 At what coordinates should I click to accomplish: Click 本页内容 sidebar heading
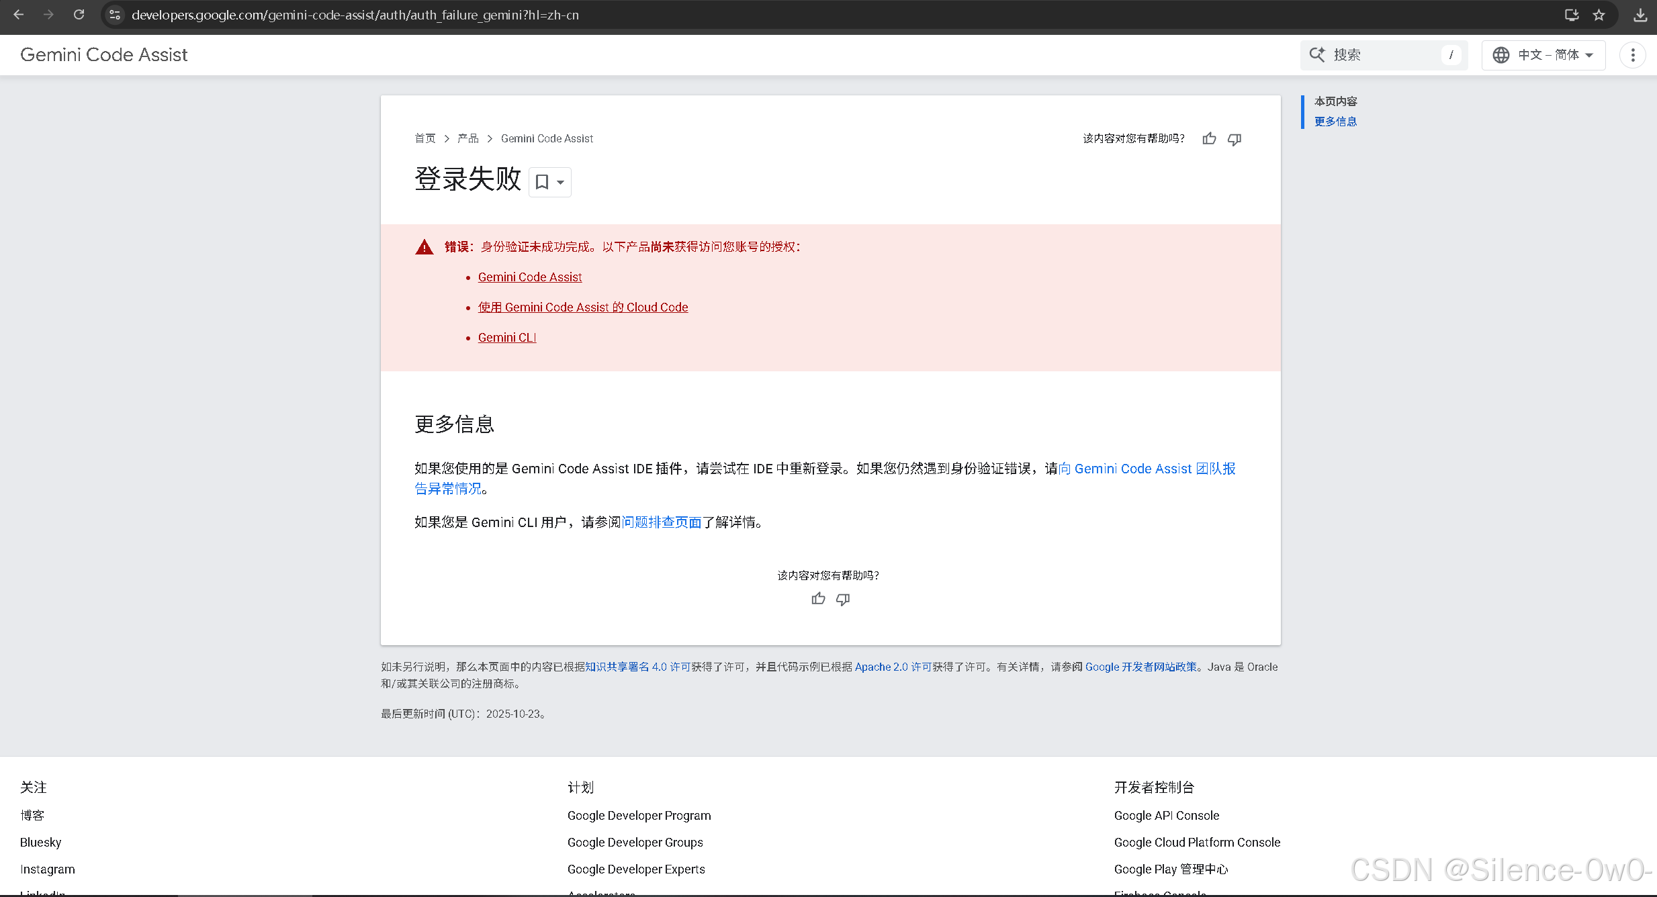1335,101
